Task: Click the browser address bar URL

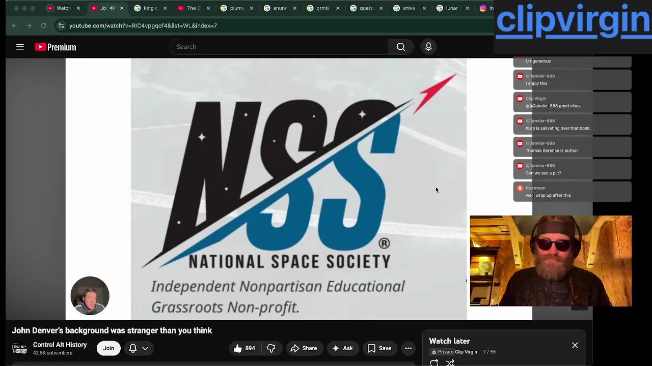Action: point(143,25)
